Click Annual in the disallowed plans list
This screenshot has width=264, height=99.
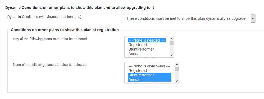pos(149,80)
